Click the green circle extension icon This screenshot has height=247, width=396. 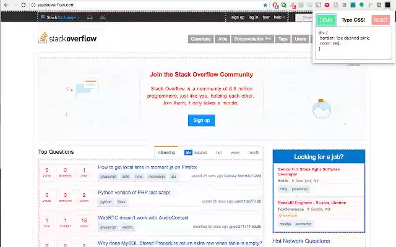pyautogui.click(x=361, y=5)
